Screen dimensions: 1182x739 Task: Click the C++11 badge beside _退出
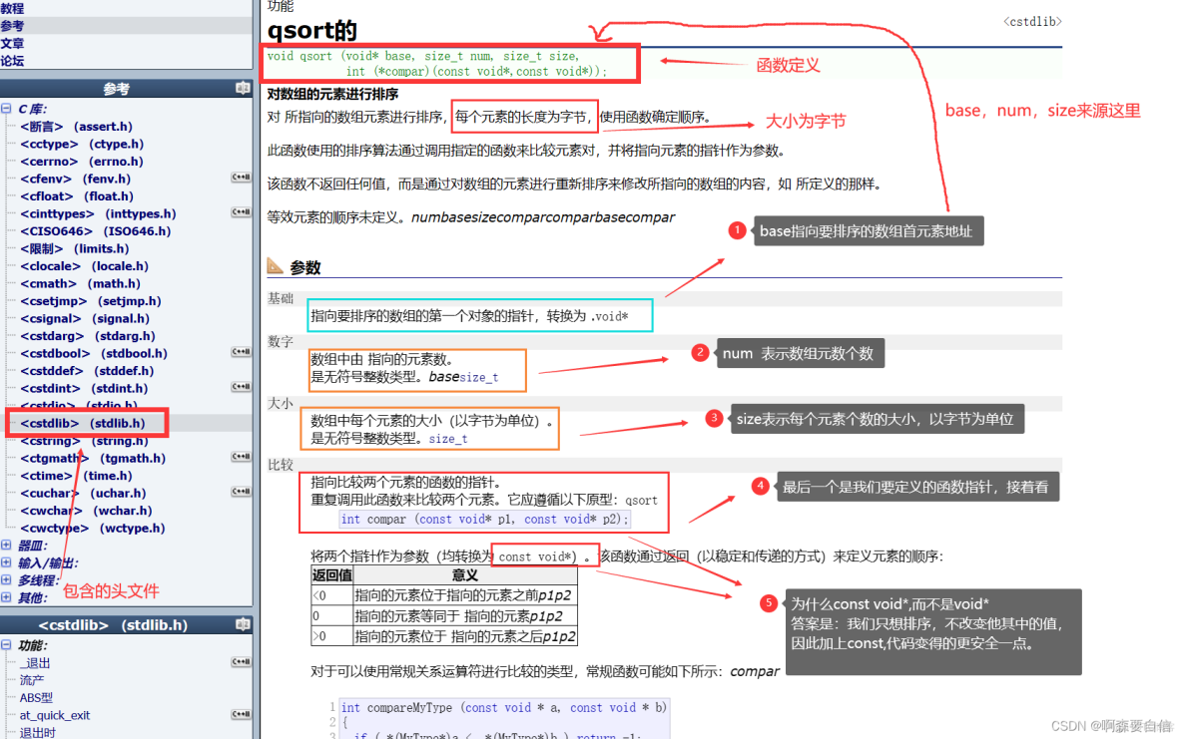(x=241, y=661)
